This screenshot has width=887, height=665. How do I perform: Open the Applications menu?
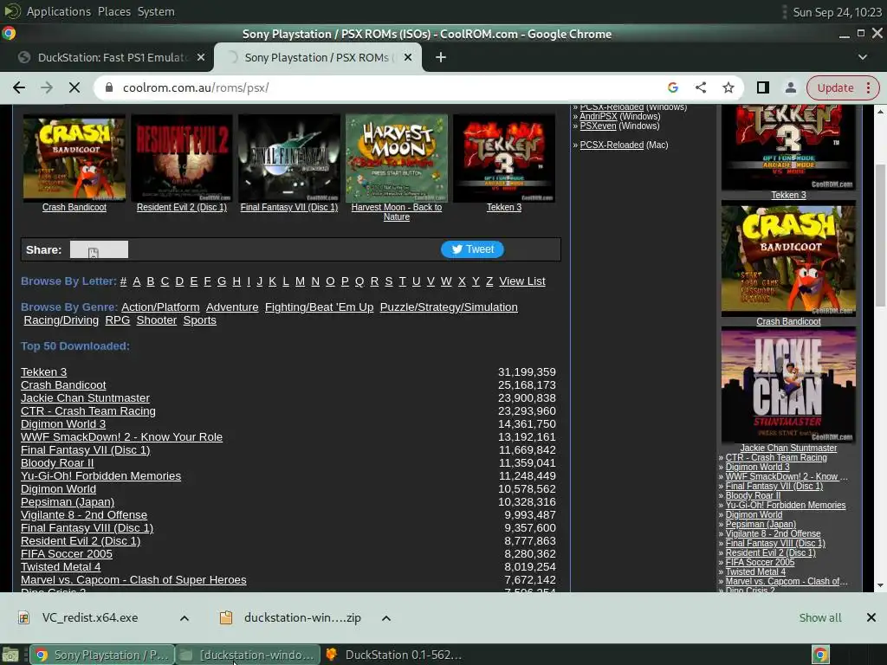[58, 11]
